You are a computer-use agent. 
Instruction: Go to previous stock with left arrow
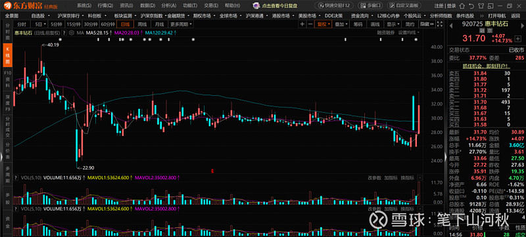[451, 26]
